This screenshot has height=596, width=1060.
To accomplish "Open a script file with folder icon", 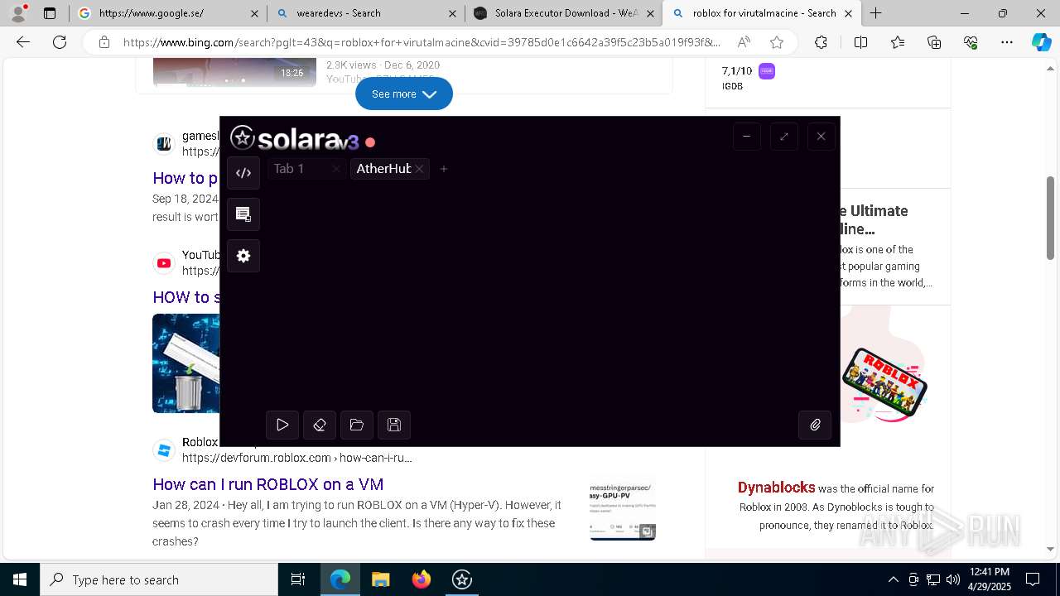I will [357, 425].
